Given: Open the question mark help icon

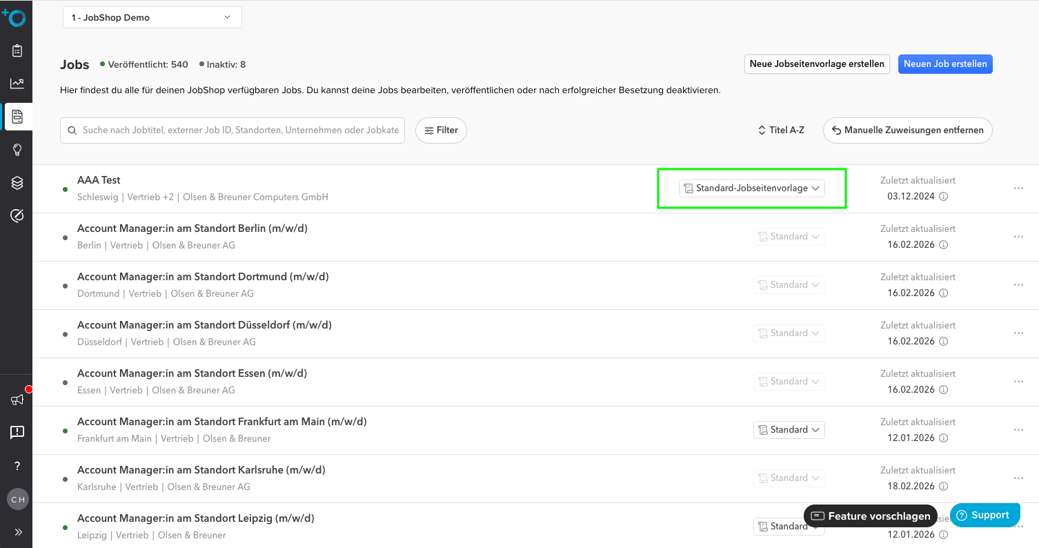Looking at the screenshot, I should (x=17, y=466).
